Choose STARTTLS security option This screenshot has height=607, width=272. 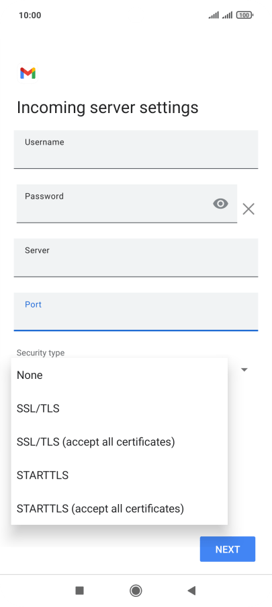[120, 475]
